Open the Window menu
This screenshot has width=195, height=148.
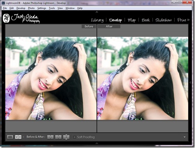pos(70,8)
